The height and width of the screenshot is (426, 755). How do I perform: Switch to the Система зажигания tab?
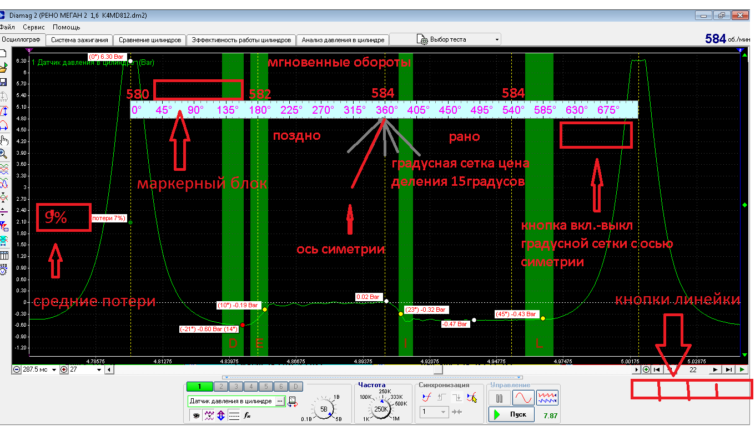click(x=79, y=40)
